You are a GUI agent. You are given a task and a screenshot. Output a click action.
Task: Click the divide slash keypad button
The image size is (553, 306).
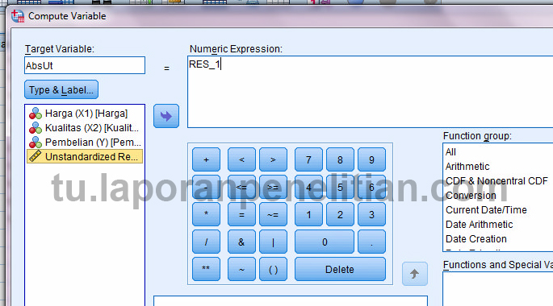coord(207,242)
